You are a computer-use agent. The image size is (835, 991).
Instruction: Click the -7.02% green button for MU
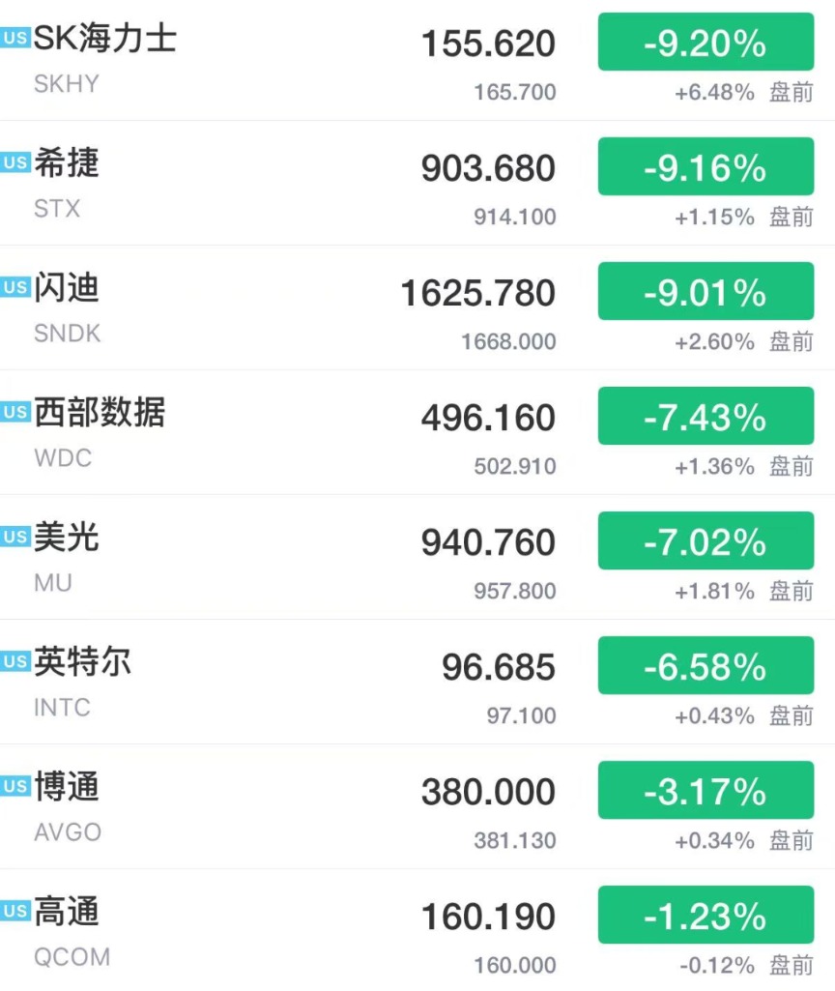click(x=705, y=540)
